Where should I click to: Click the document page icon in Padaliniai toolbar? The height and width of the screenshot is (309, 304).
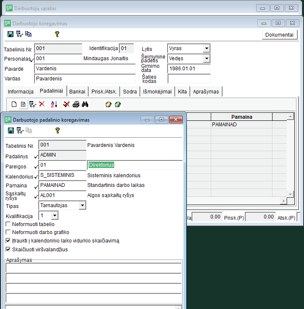(x=23, y=104)
